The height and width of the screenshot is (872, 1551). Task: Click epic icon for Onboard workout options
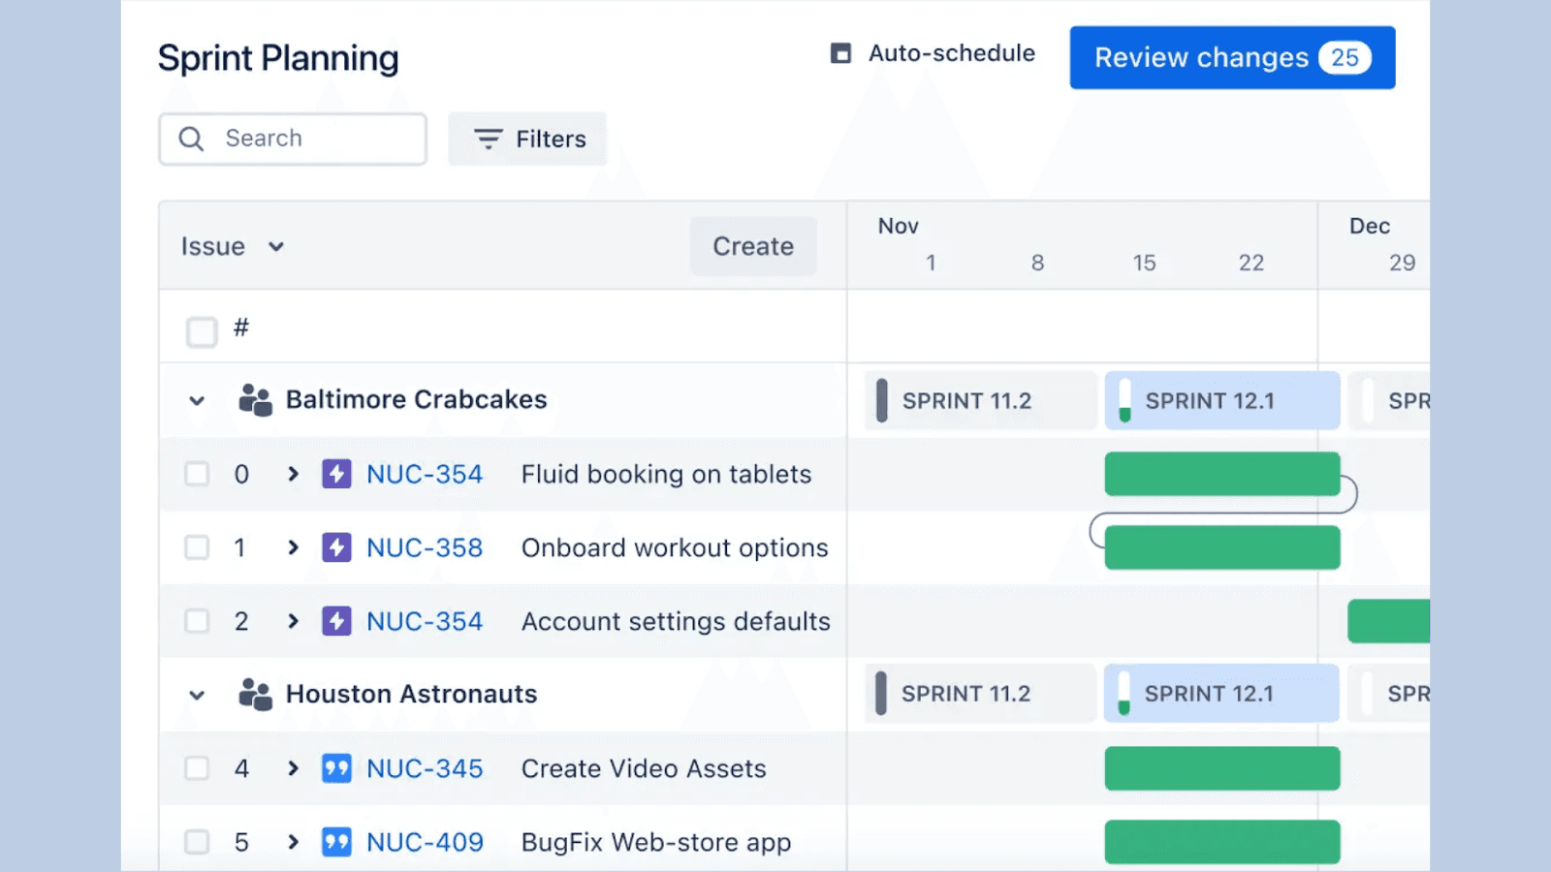click(x=336, y=547)
